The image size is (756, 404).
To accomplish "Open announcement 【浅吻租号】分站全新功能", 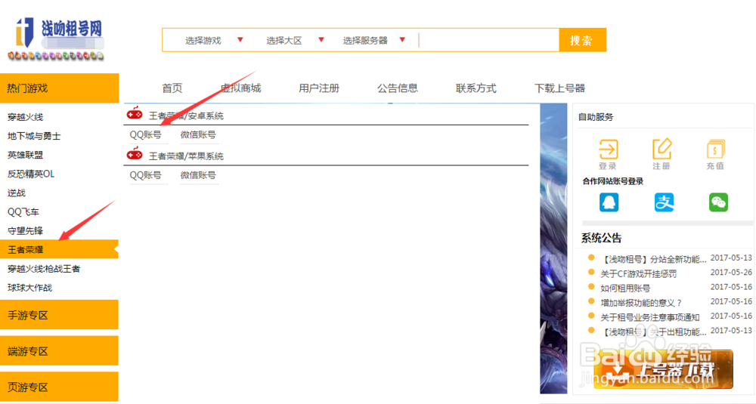I will pos(653,259).
